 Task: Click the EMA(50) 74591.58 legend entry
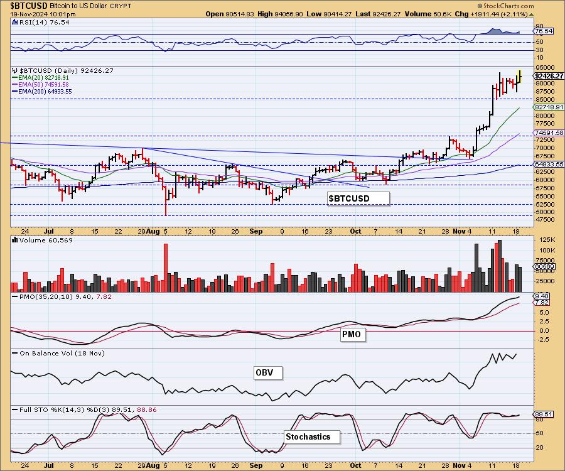point(43,84)
